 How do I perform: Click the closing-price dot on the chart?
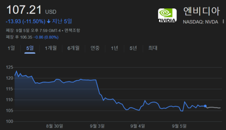coord(205,106)
